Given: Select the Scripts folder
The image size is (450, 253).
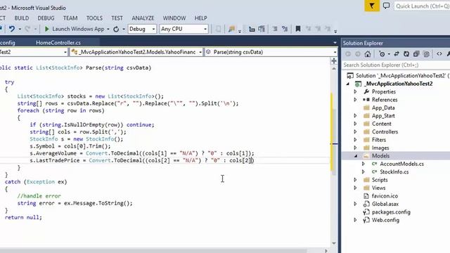Looking at the screenshot, I should (380, 180).
